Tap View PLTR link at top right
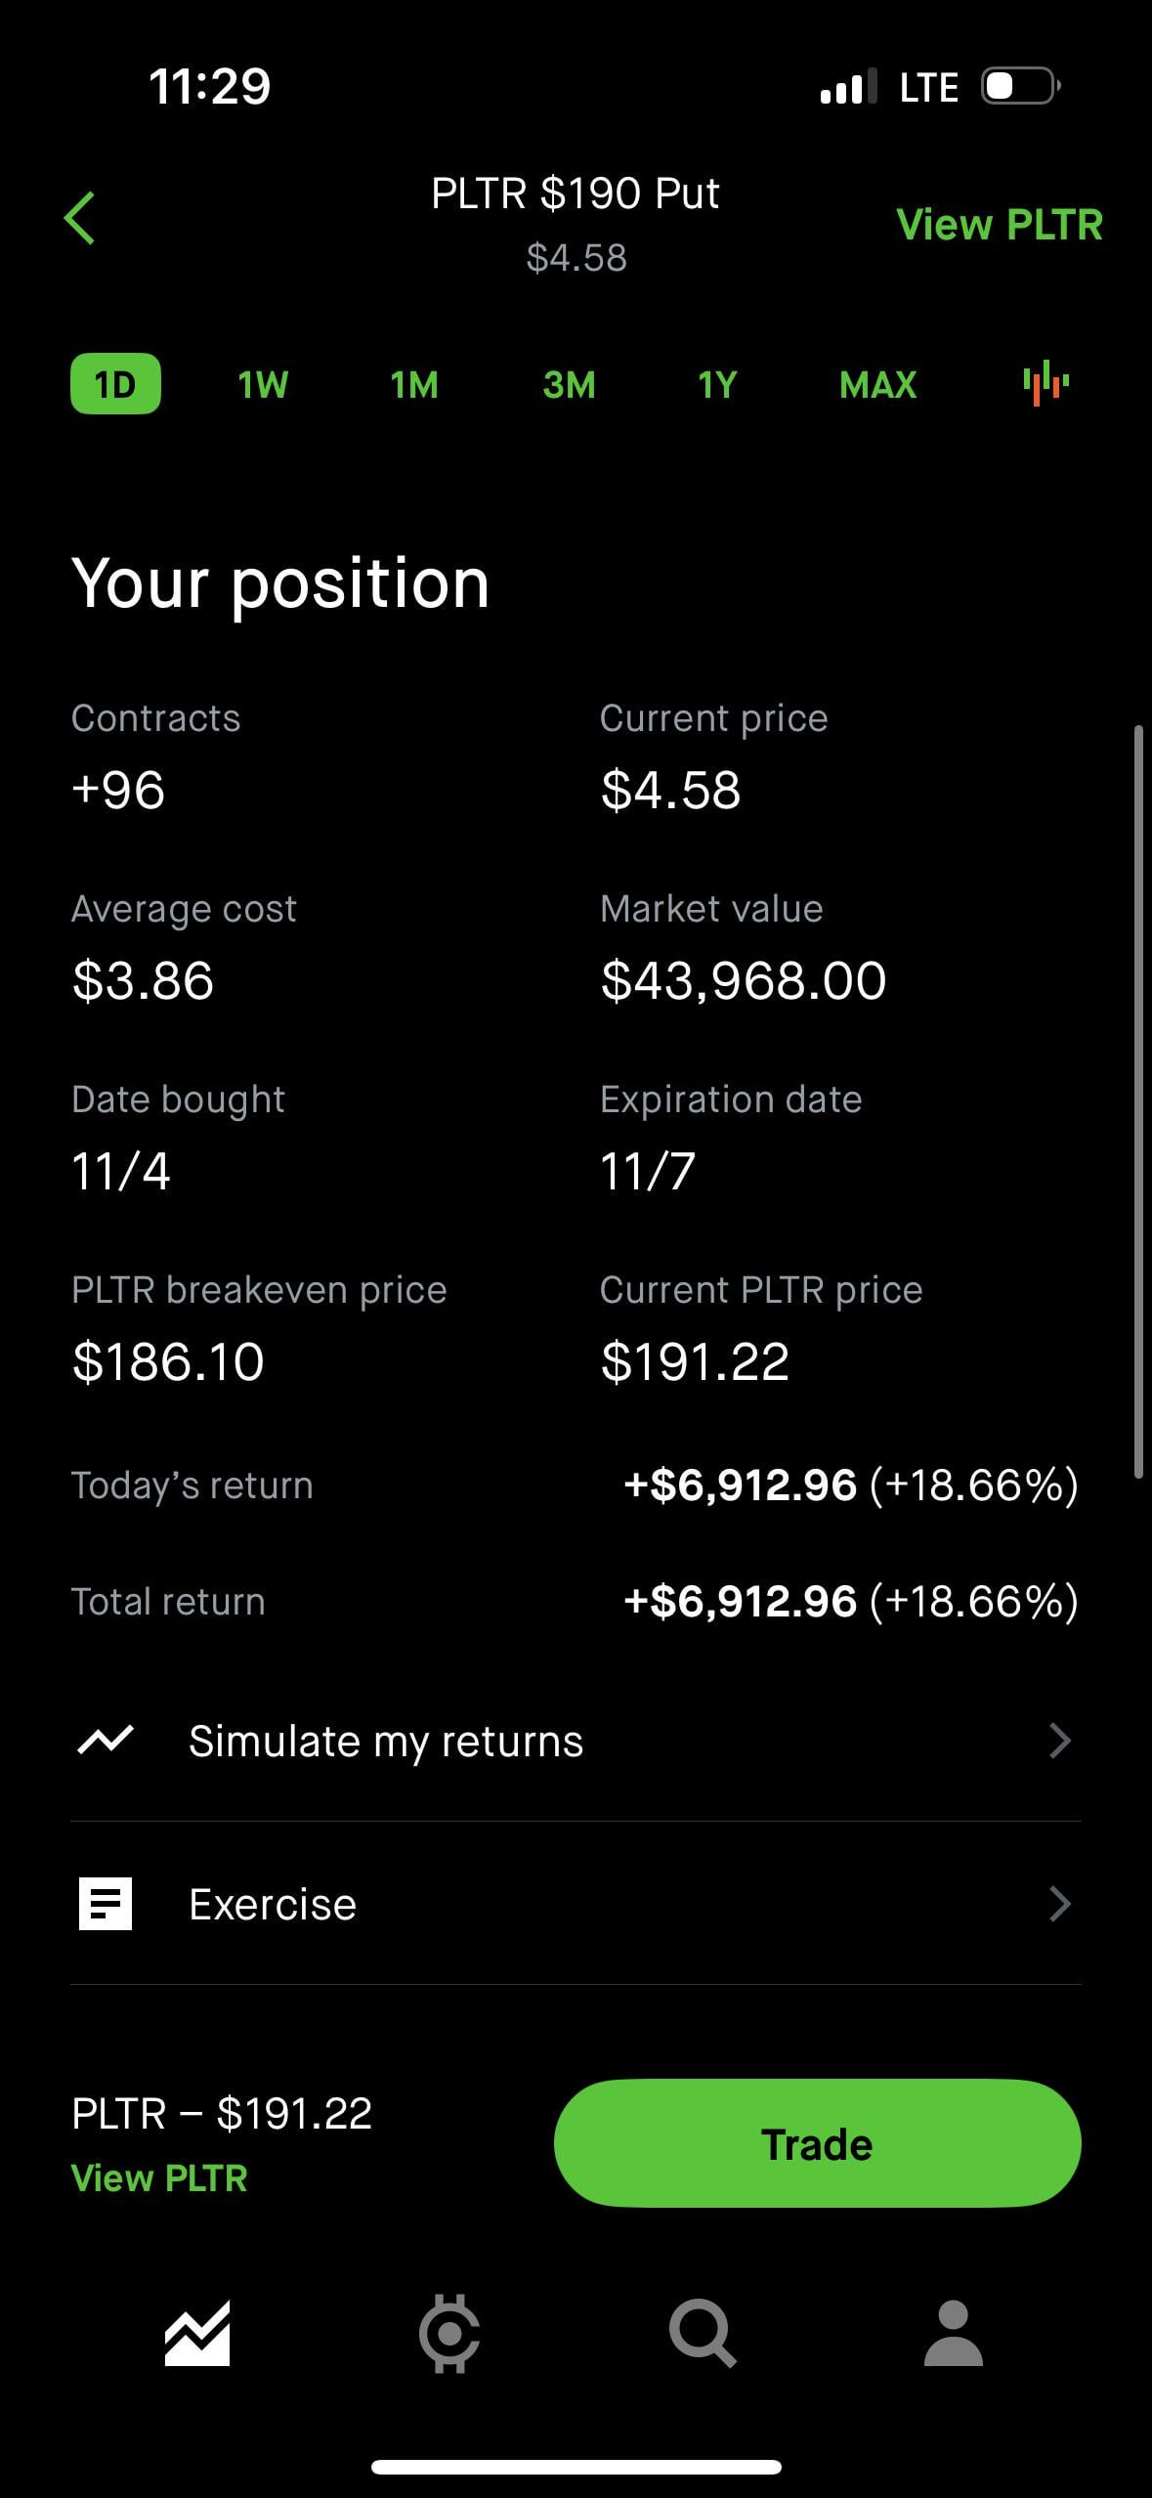This screenshot has width=1152, height=2498. click(999, 225)
